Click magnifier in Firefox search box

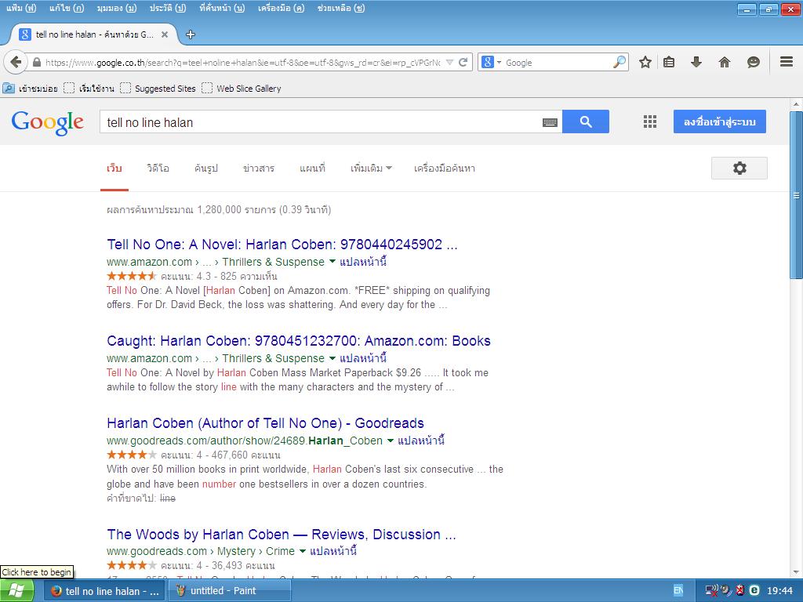pos(620,63)
